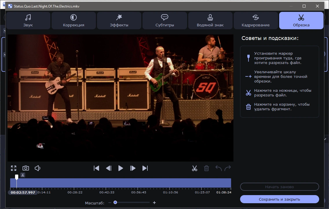Click the playback marker tip icon

pos(248,58)
